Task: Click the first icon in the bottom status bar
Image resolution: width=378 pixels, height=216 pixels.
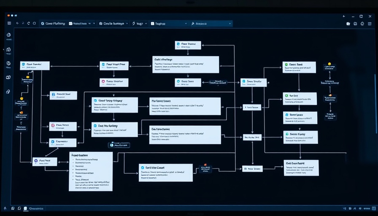Action: coord(6,208)
